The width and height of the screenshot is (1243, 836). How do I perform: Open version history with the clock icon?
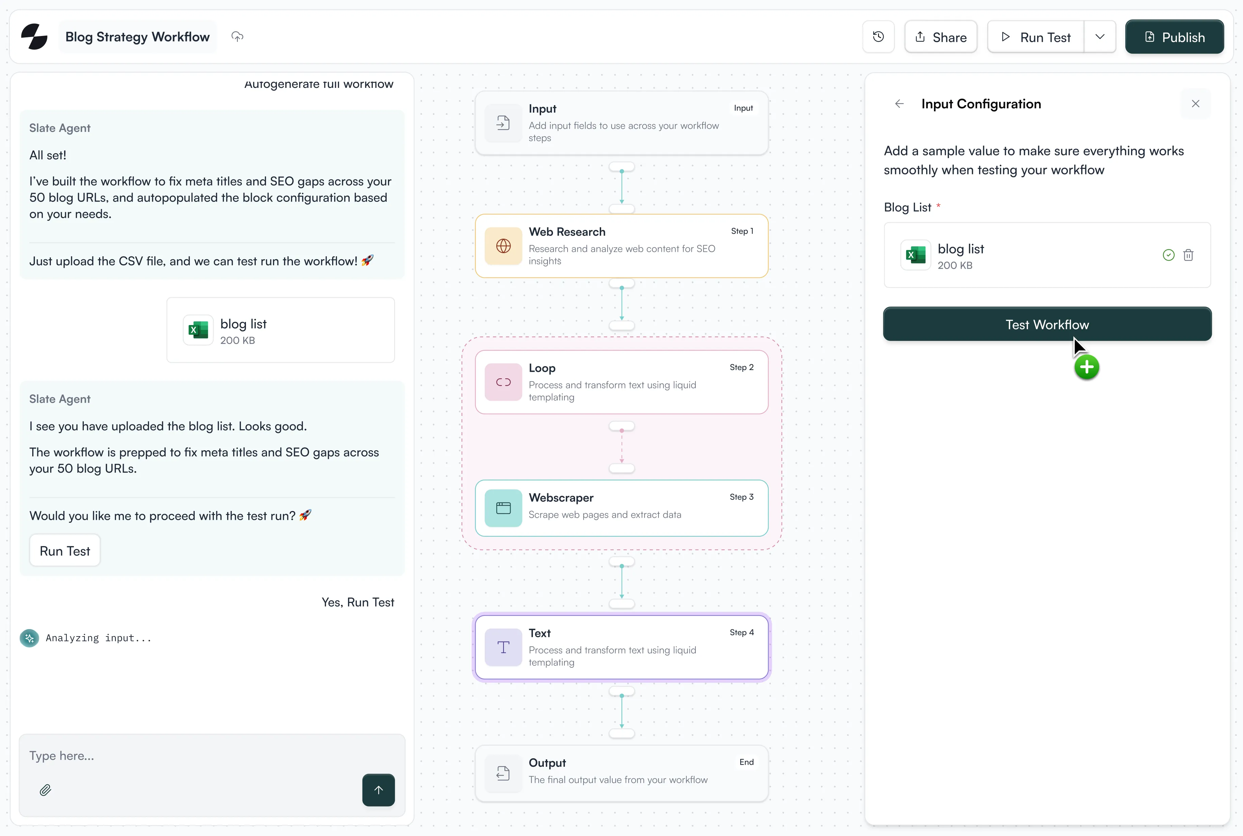878,36
